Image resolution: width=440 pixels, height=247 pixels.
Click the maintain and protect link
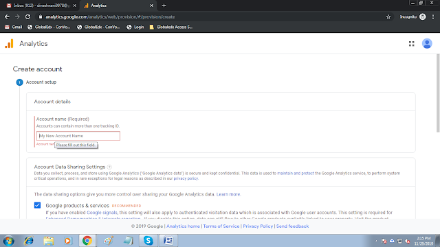tap(296, 174)
